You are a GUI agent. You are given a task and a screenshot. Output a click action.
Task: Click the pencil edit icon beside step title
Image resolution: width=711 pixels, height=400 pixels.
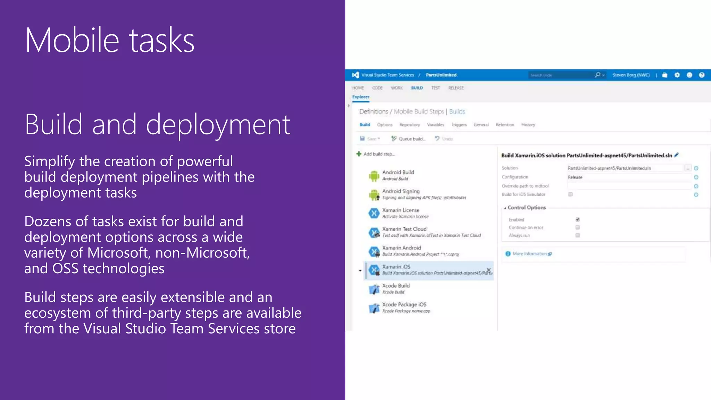tap(676, 155)
